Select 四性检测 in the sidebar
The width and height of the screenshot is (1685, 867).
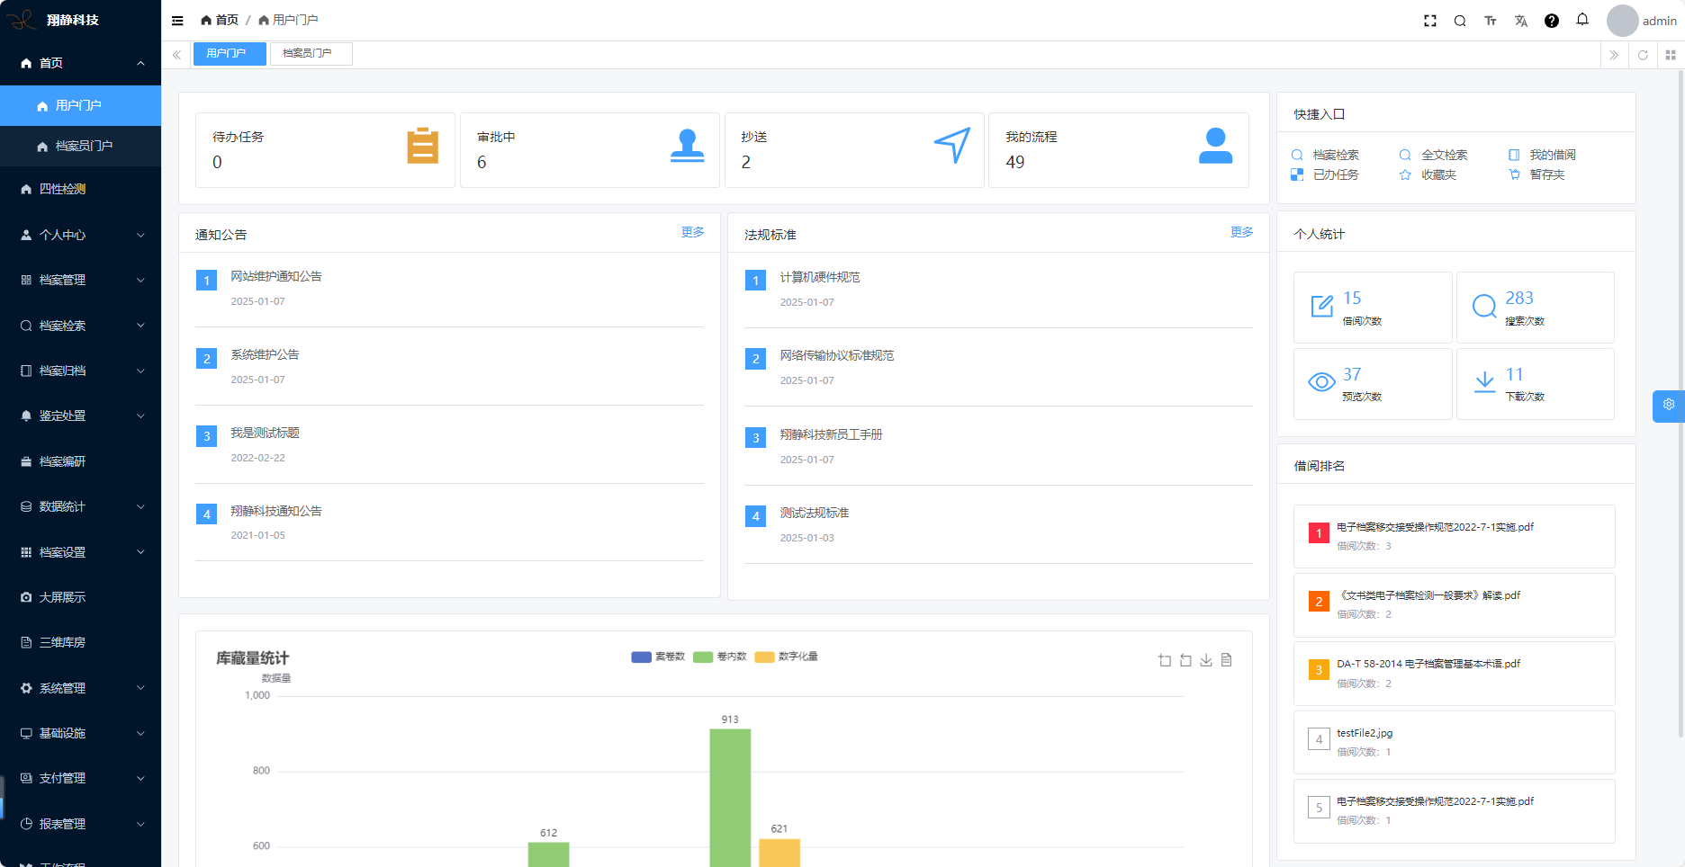pos(63,189)
